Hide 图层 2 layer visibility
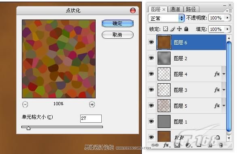This screenshot has width=237, height=154. (x=151, y=58)
